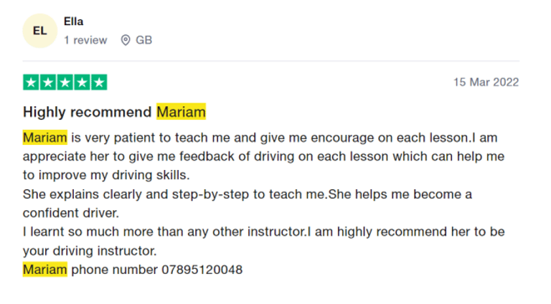Screen dimensions: 551x304
Task: Click the location pin icon
Action: point(126,40)
